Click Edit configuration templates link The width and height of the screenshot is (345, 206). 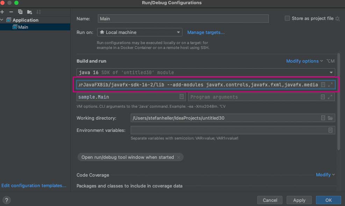34,185
